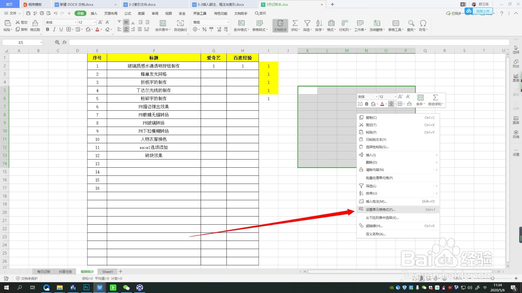Click 文档未保护 in the status bar
522x293 pixels.
click(27, 278)
